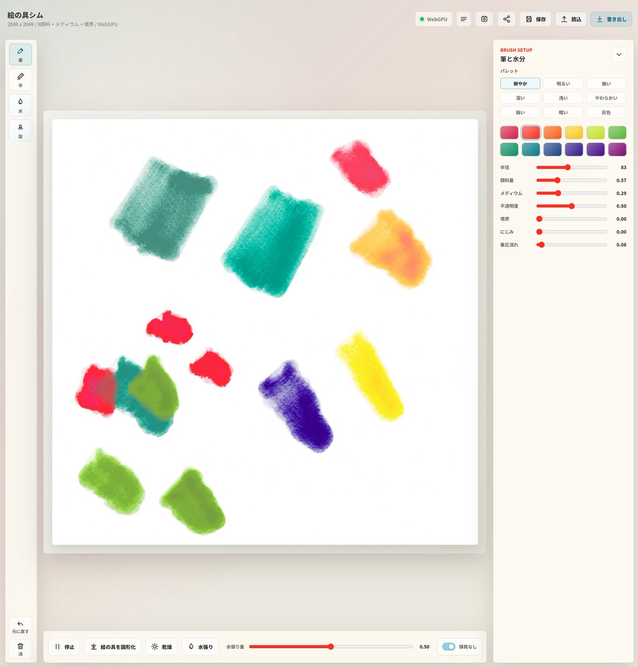Select the 水 water drop tool
The width and height of the screenshot is (638, 667).
coord(21,105)
